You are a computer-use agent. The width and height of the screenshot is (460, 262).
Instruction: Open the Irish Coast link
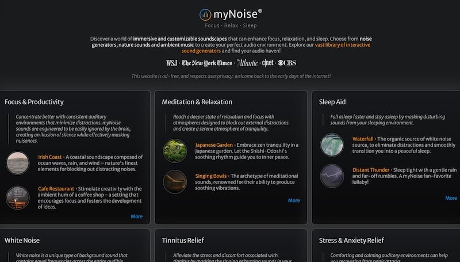click(x=49, y=157)
